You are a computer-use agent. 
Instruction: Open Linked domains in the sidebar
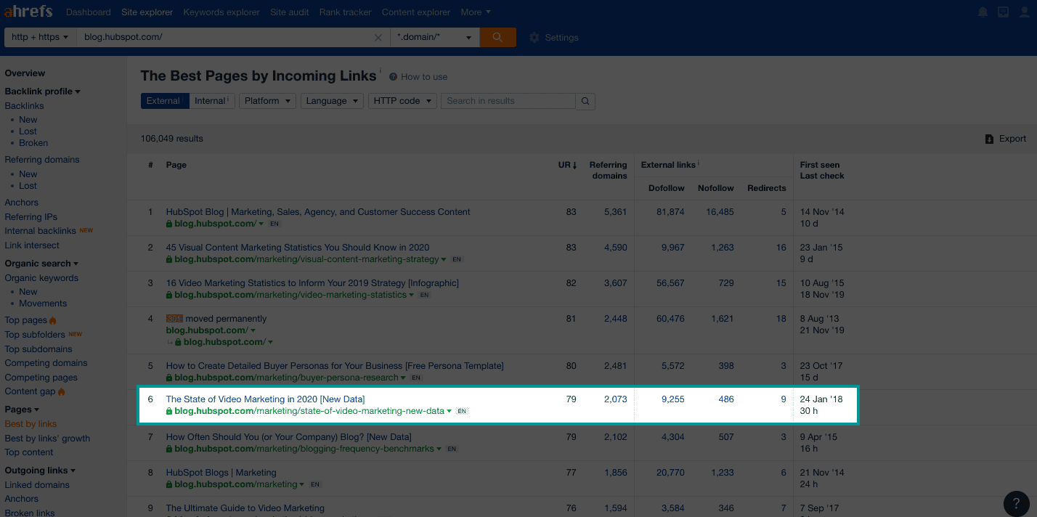(x=37, y=485)
